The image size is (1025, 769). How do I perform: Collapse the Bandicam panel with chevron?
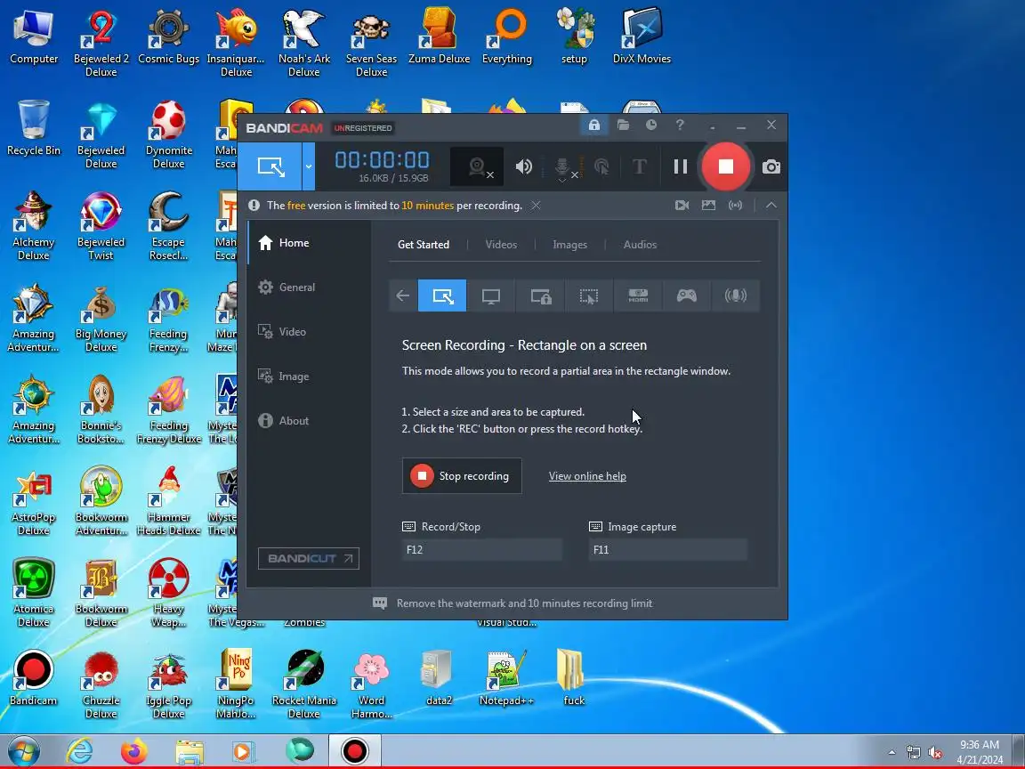[771, 206]
